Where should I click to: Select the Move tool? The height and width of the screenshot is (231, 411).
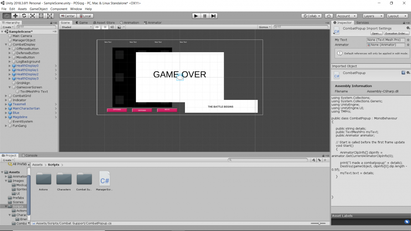click(x=15, y=16)
